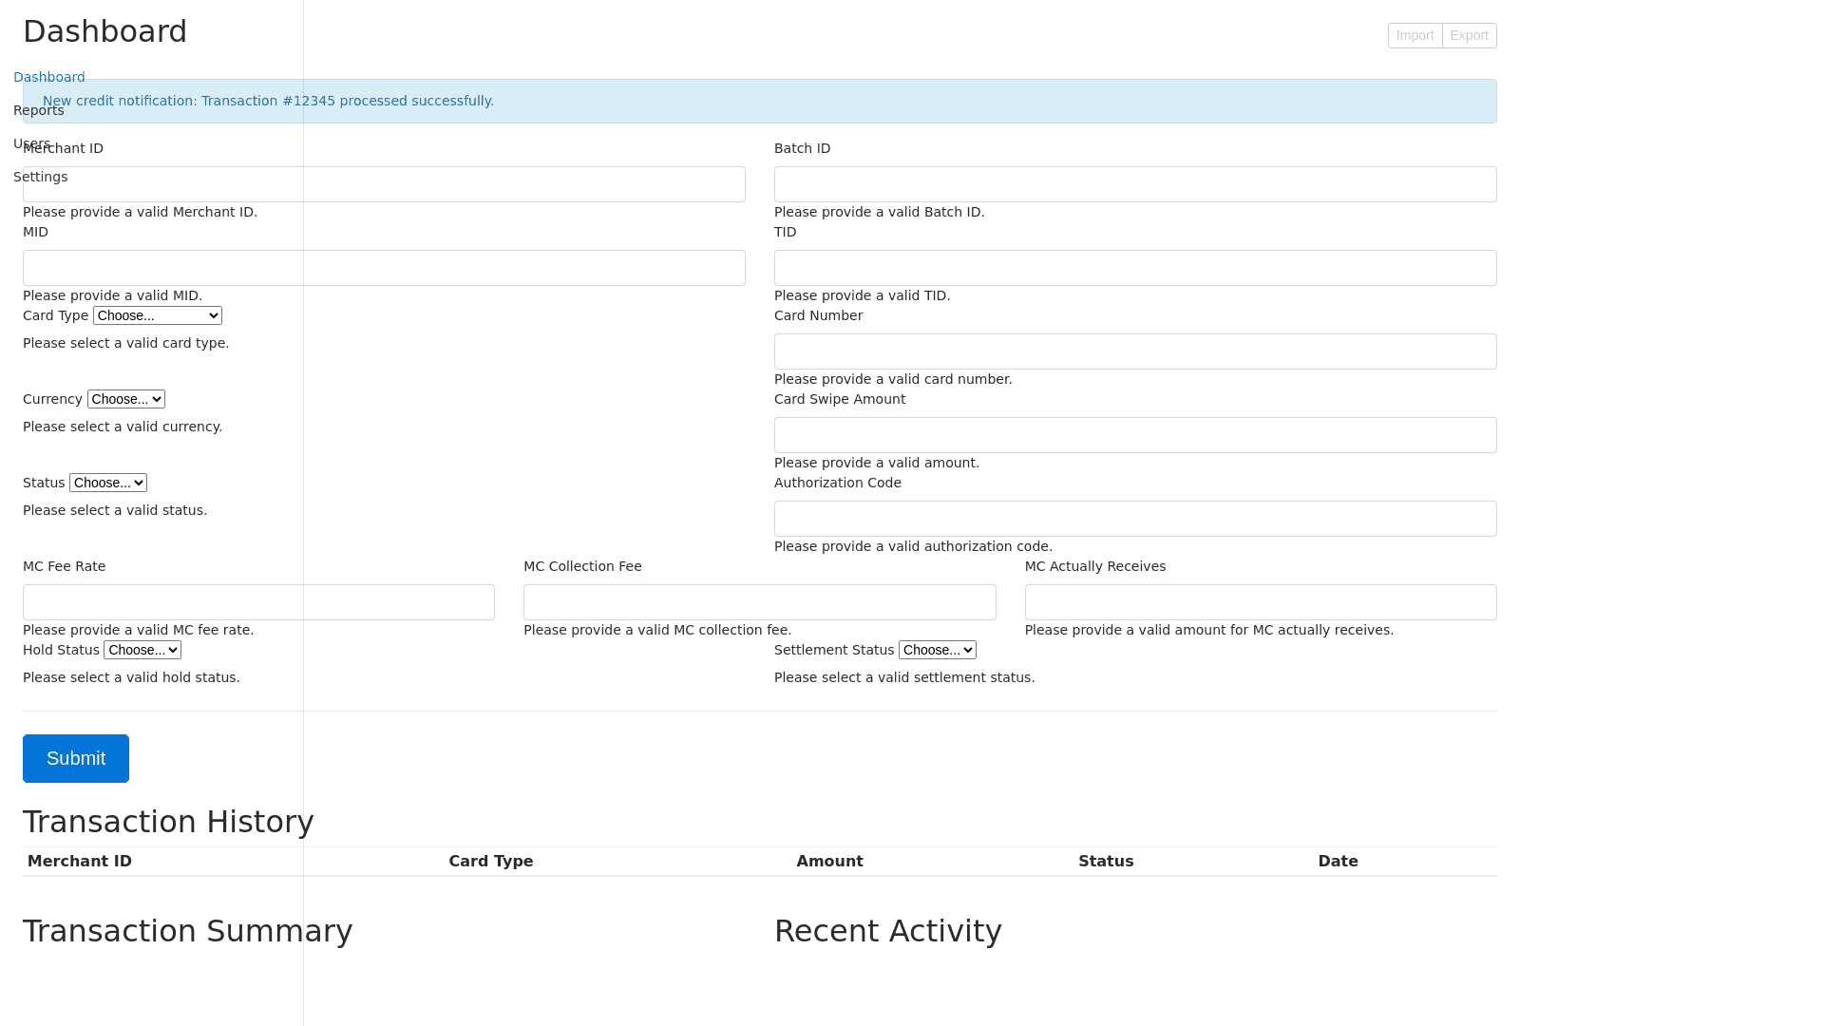Click the Authorization Code input
Image resolution: width=1824 pixels, height=1026 pixels.
point(1135,519)
